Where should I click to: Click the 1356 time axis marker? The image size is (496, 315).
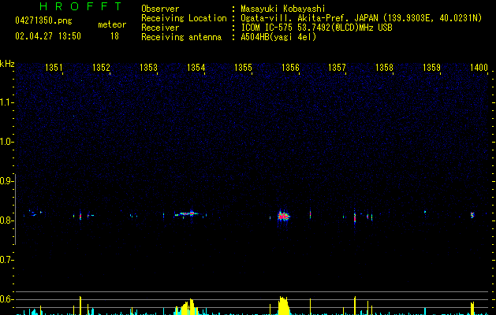290,68
